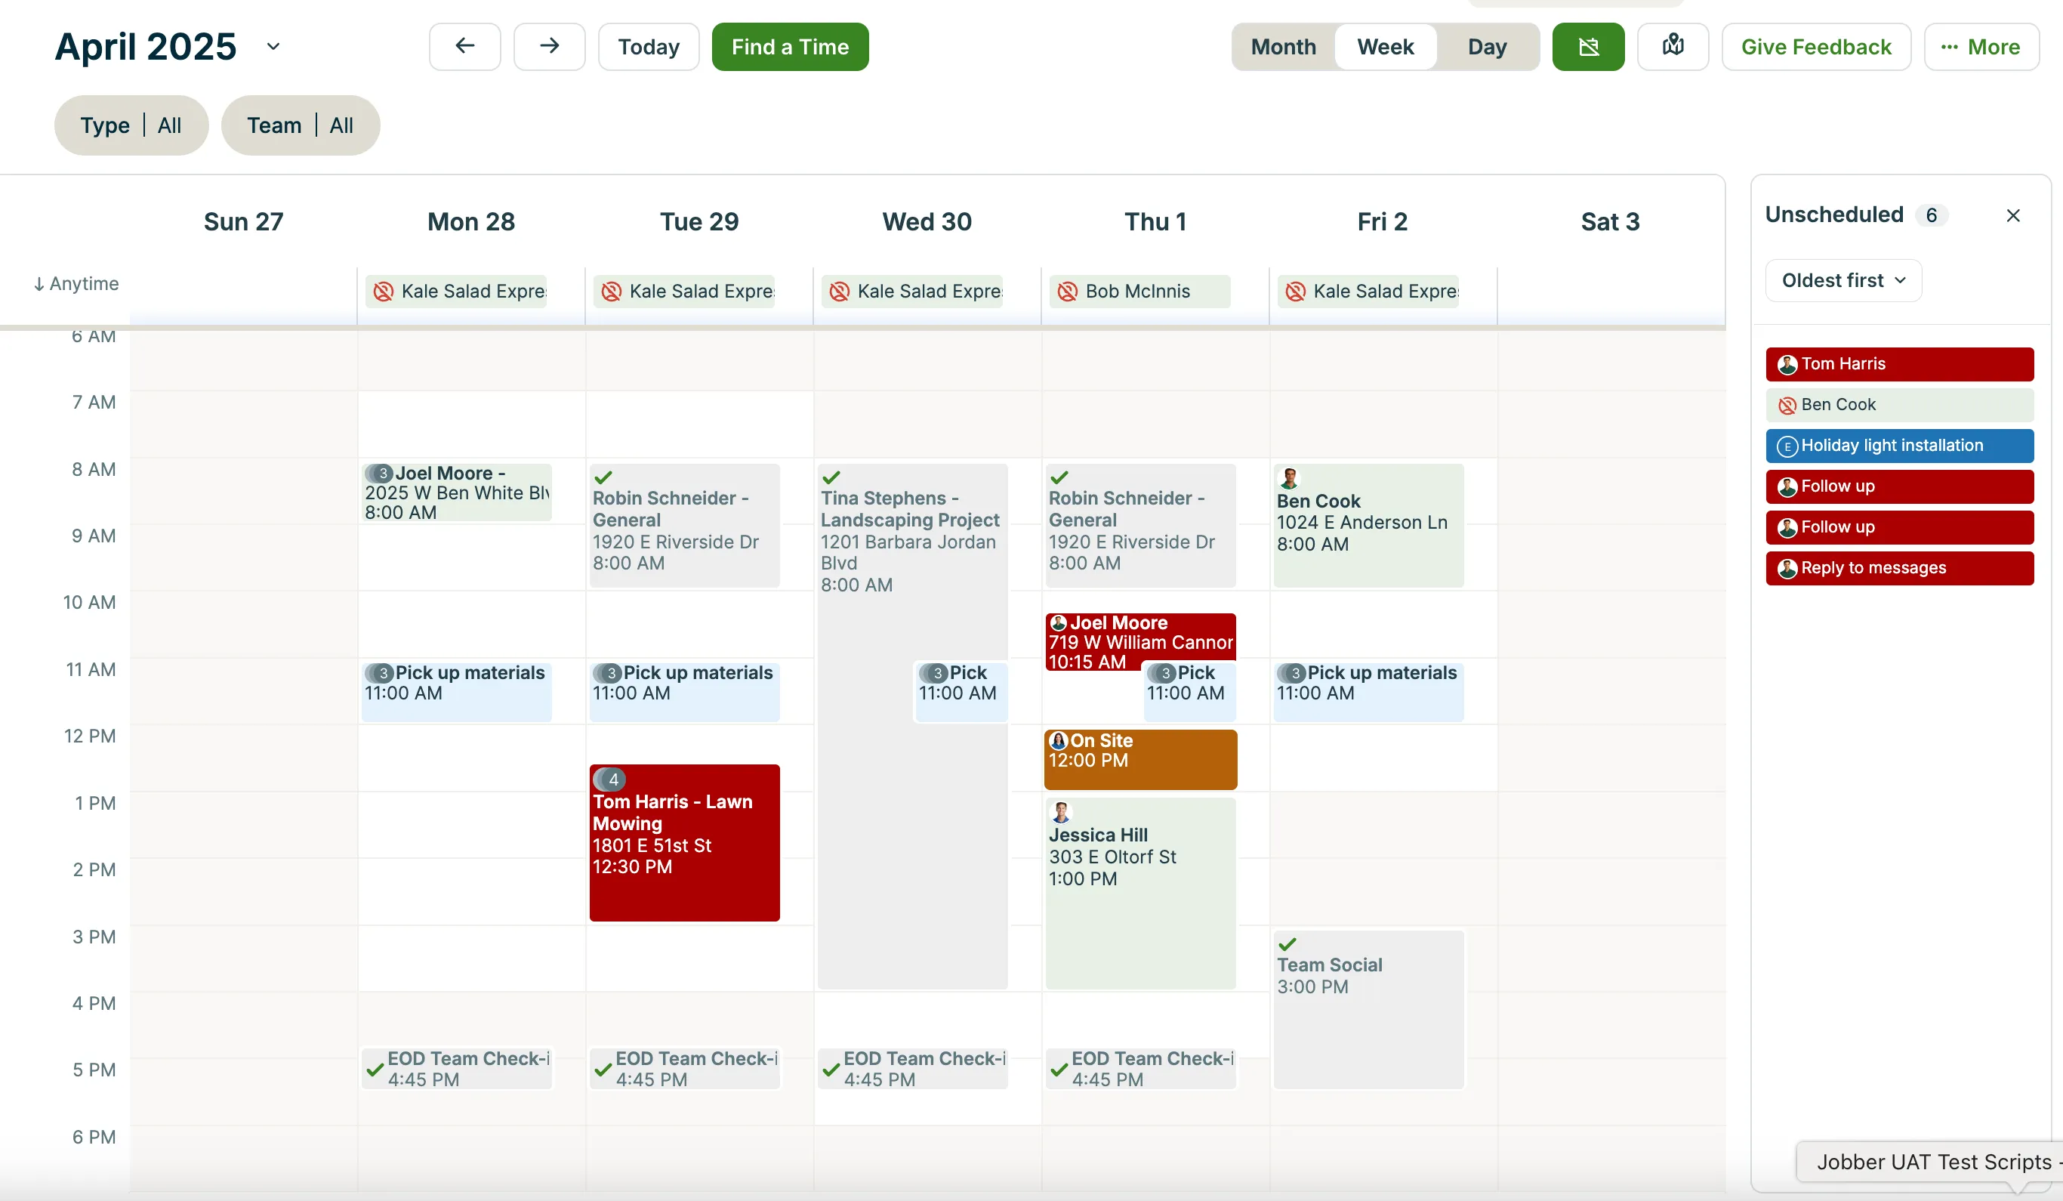This screenshot has height=1201, width=2063.
Task: Go to the previous week with back arrow
Action: click(x=464, y=47)
